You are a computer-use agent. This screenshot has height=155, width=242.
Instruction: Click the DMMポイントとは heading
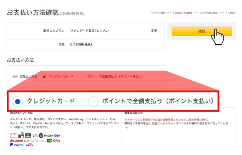tap(21, 113)
